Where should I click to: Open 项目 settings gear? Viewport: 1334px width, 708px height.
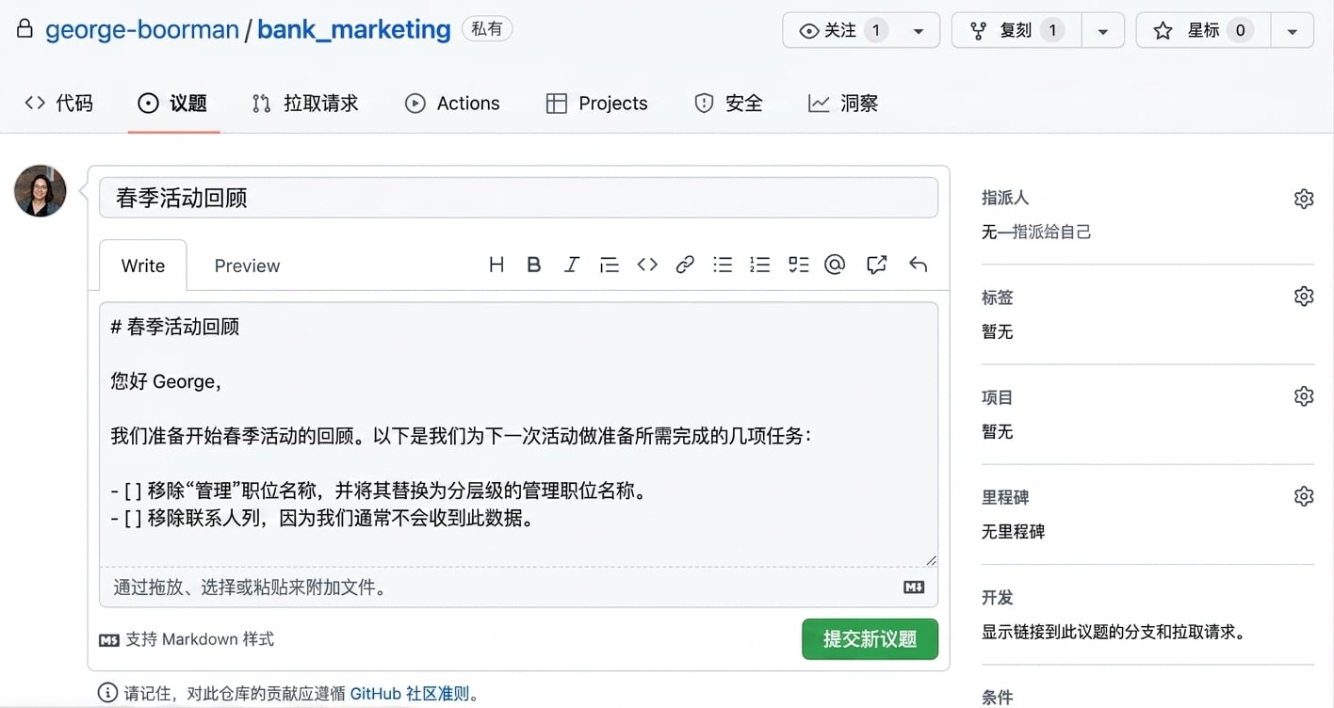tap(1304, 396)
